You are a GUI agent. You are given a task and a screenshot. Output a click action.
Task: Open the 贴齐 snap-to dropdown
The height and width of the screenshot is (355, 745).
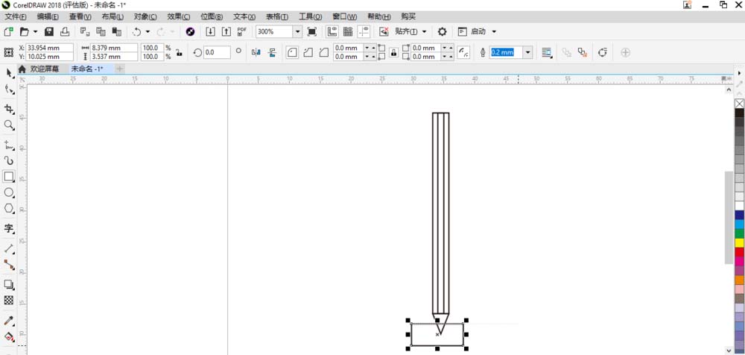425,32
